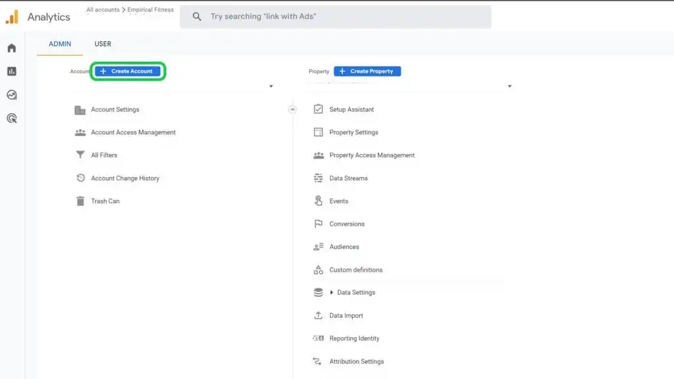Screen dimensions: 674x379
Task: Open Account Access Management
Action: (x=133, y=132)
